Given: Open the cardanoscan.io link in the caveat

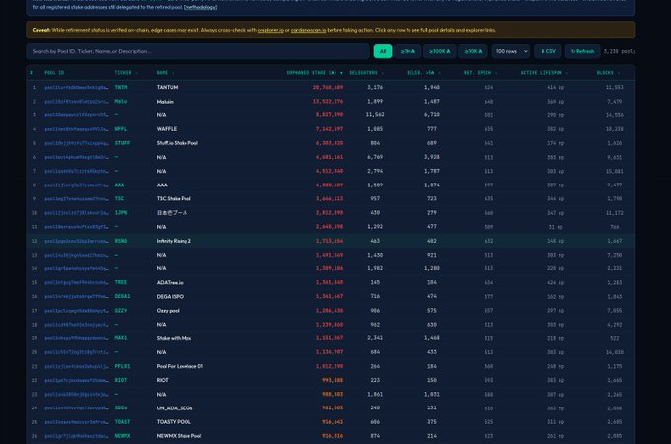Looking at the screenshot, I should (x=308, y=30).
